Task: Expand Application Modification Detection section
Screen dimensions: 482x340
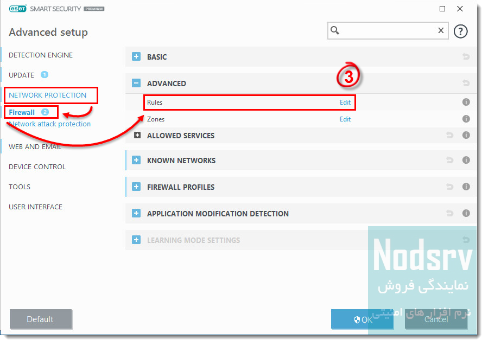Action: click(136, 214)
